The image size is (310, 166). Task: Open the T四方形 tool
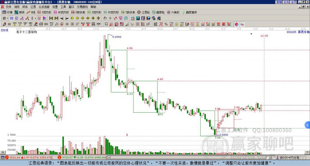94,12
